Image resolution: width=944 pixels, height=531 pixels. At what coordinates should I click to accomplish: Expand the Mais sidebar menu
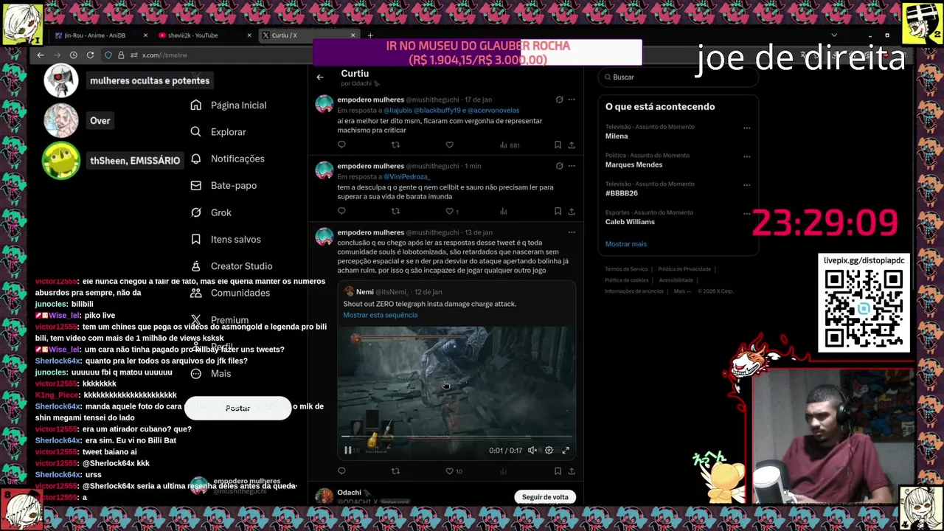211,374
